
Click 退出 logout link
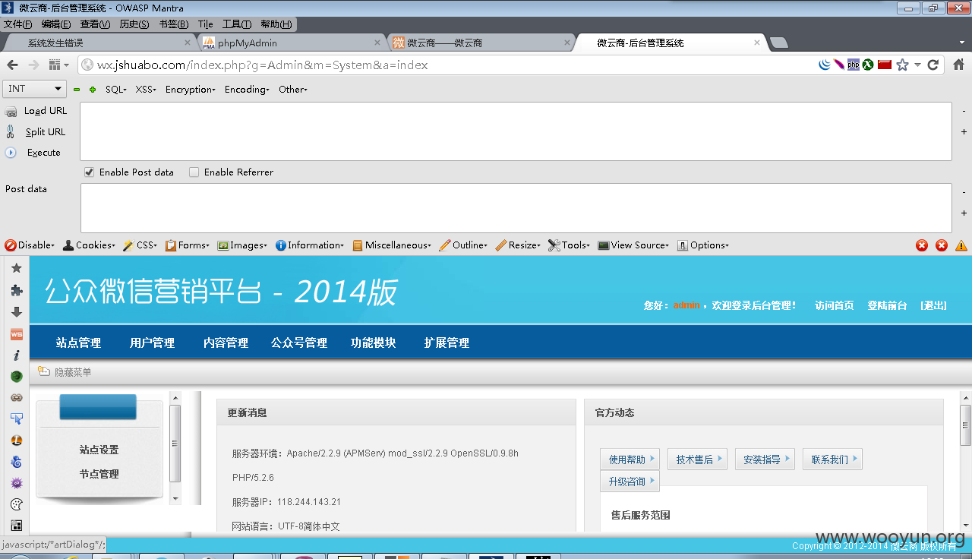[x=933, y=305]
